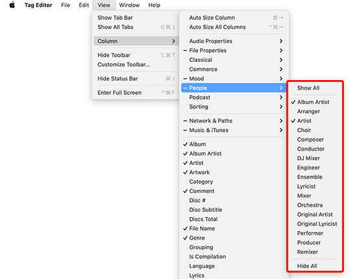The width and height of the screenshot is (351, 279).
Task: Uncheck the Comment column
Action: click(x=234, y=191)
